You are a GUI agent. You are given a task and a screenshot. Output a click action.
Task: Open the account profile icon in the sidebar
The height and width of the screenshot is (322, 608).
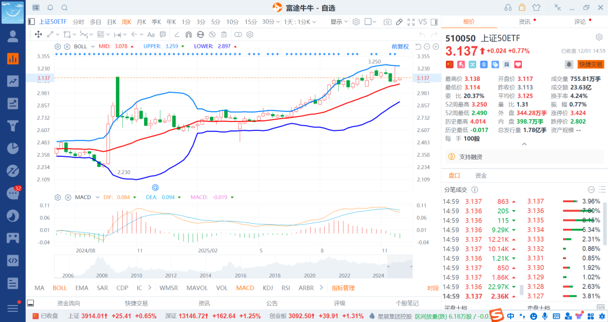click(x=13, y=37)
